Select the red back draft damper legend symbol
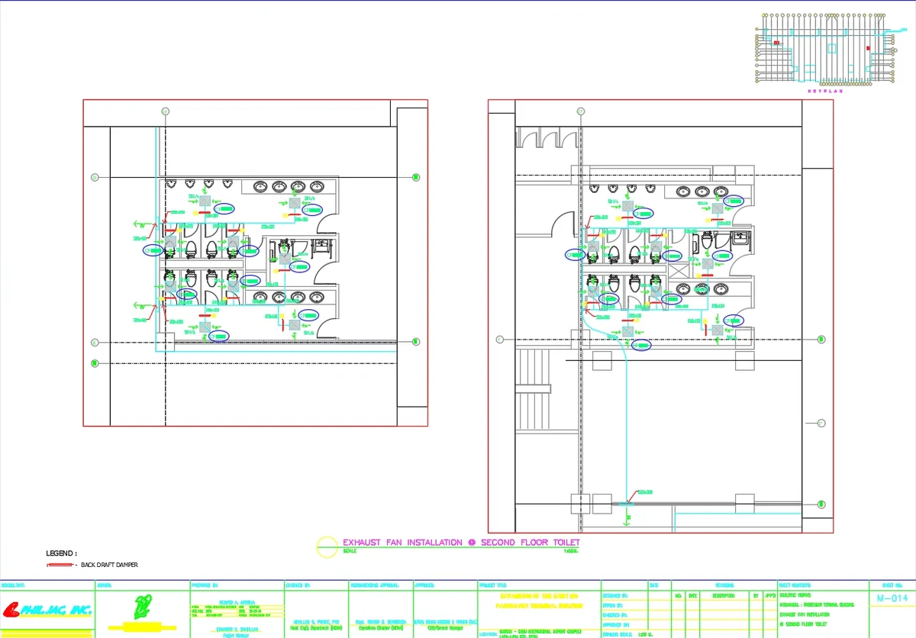Screen dimensions: 916x638 [60, 565]
